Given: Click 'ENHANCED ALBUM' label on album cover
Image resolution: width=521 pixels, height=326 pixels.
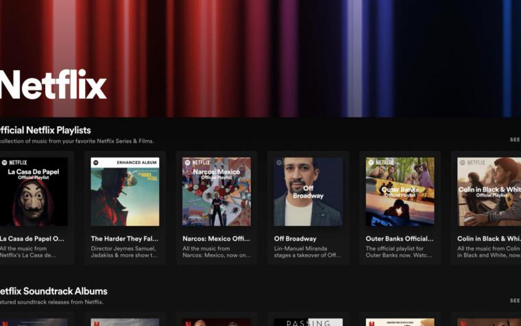Looking at the screenshot, I should 136,163.
